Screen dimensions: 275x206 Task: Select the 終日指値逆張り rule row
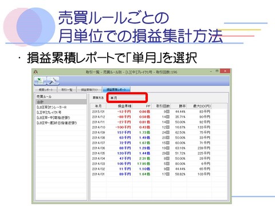61,123
